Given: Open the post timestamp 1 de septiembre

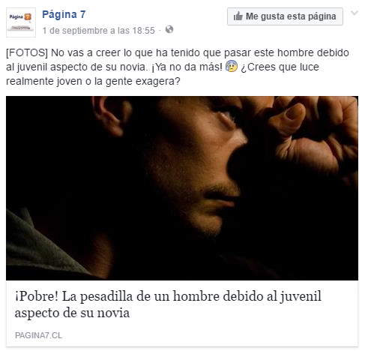Looking at the screenshot, I should [99, 31].
